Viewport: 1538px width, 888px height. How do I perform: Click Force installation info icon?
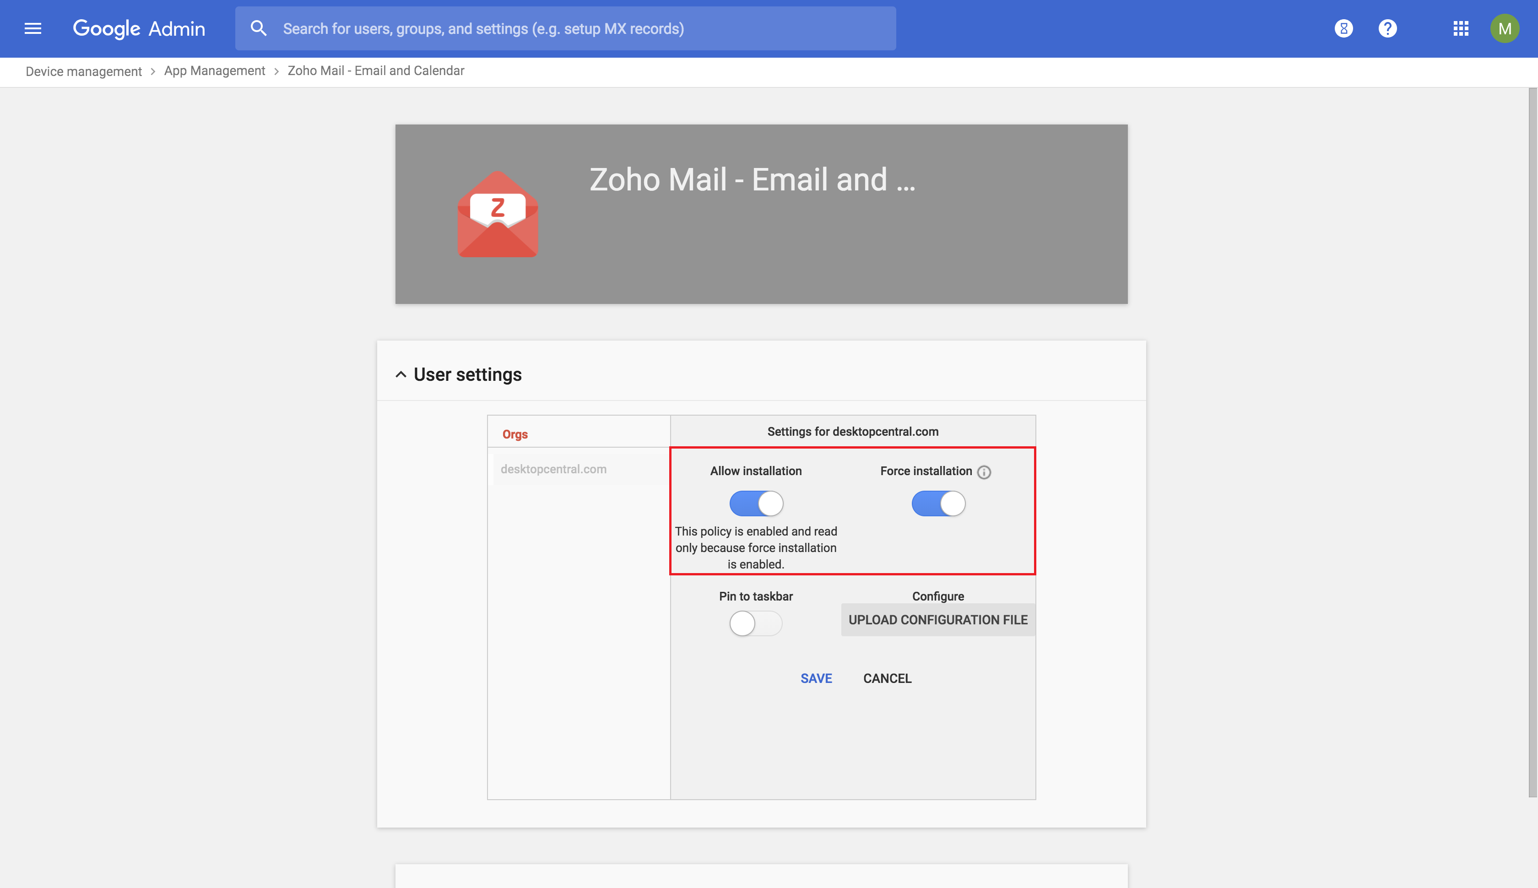coord(984,472)
